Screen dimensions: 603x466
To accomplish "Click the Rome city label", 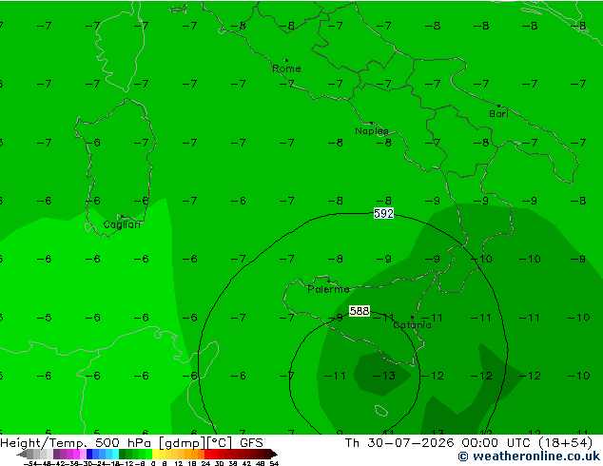I will pos(286,68).
